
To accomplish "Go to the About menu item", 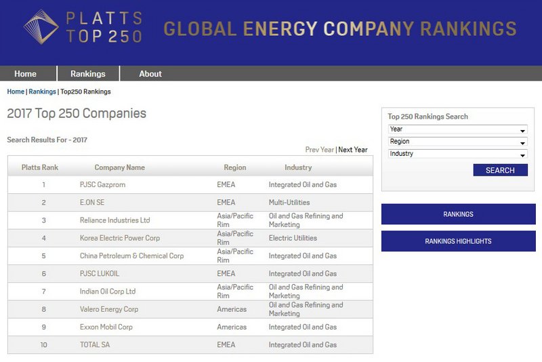I will pyautogui.click(x=150, y=74).
